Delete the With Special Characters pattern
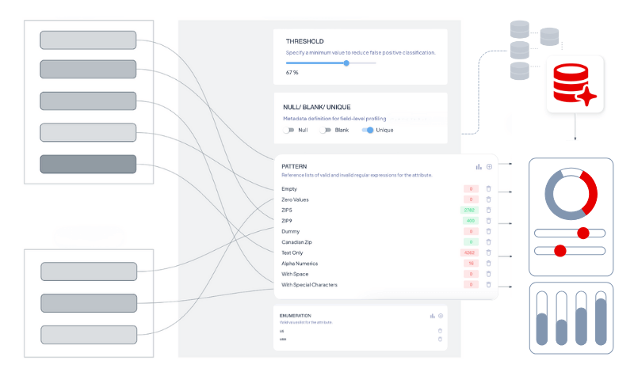This screenshot has width=634, height=372. click(x=489, y=284)
